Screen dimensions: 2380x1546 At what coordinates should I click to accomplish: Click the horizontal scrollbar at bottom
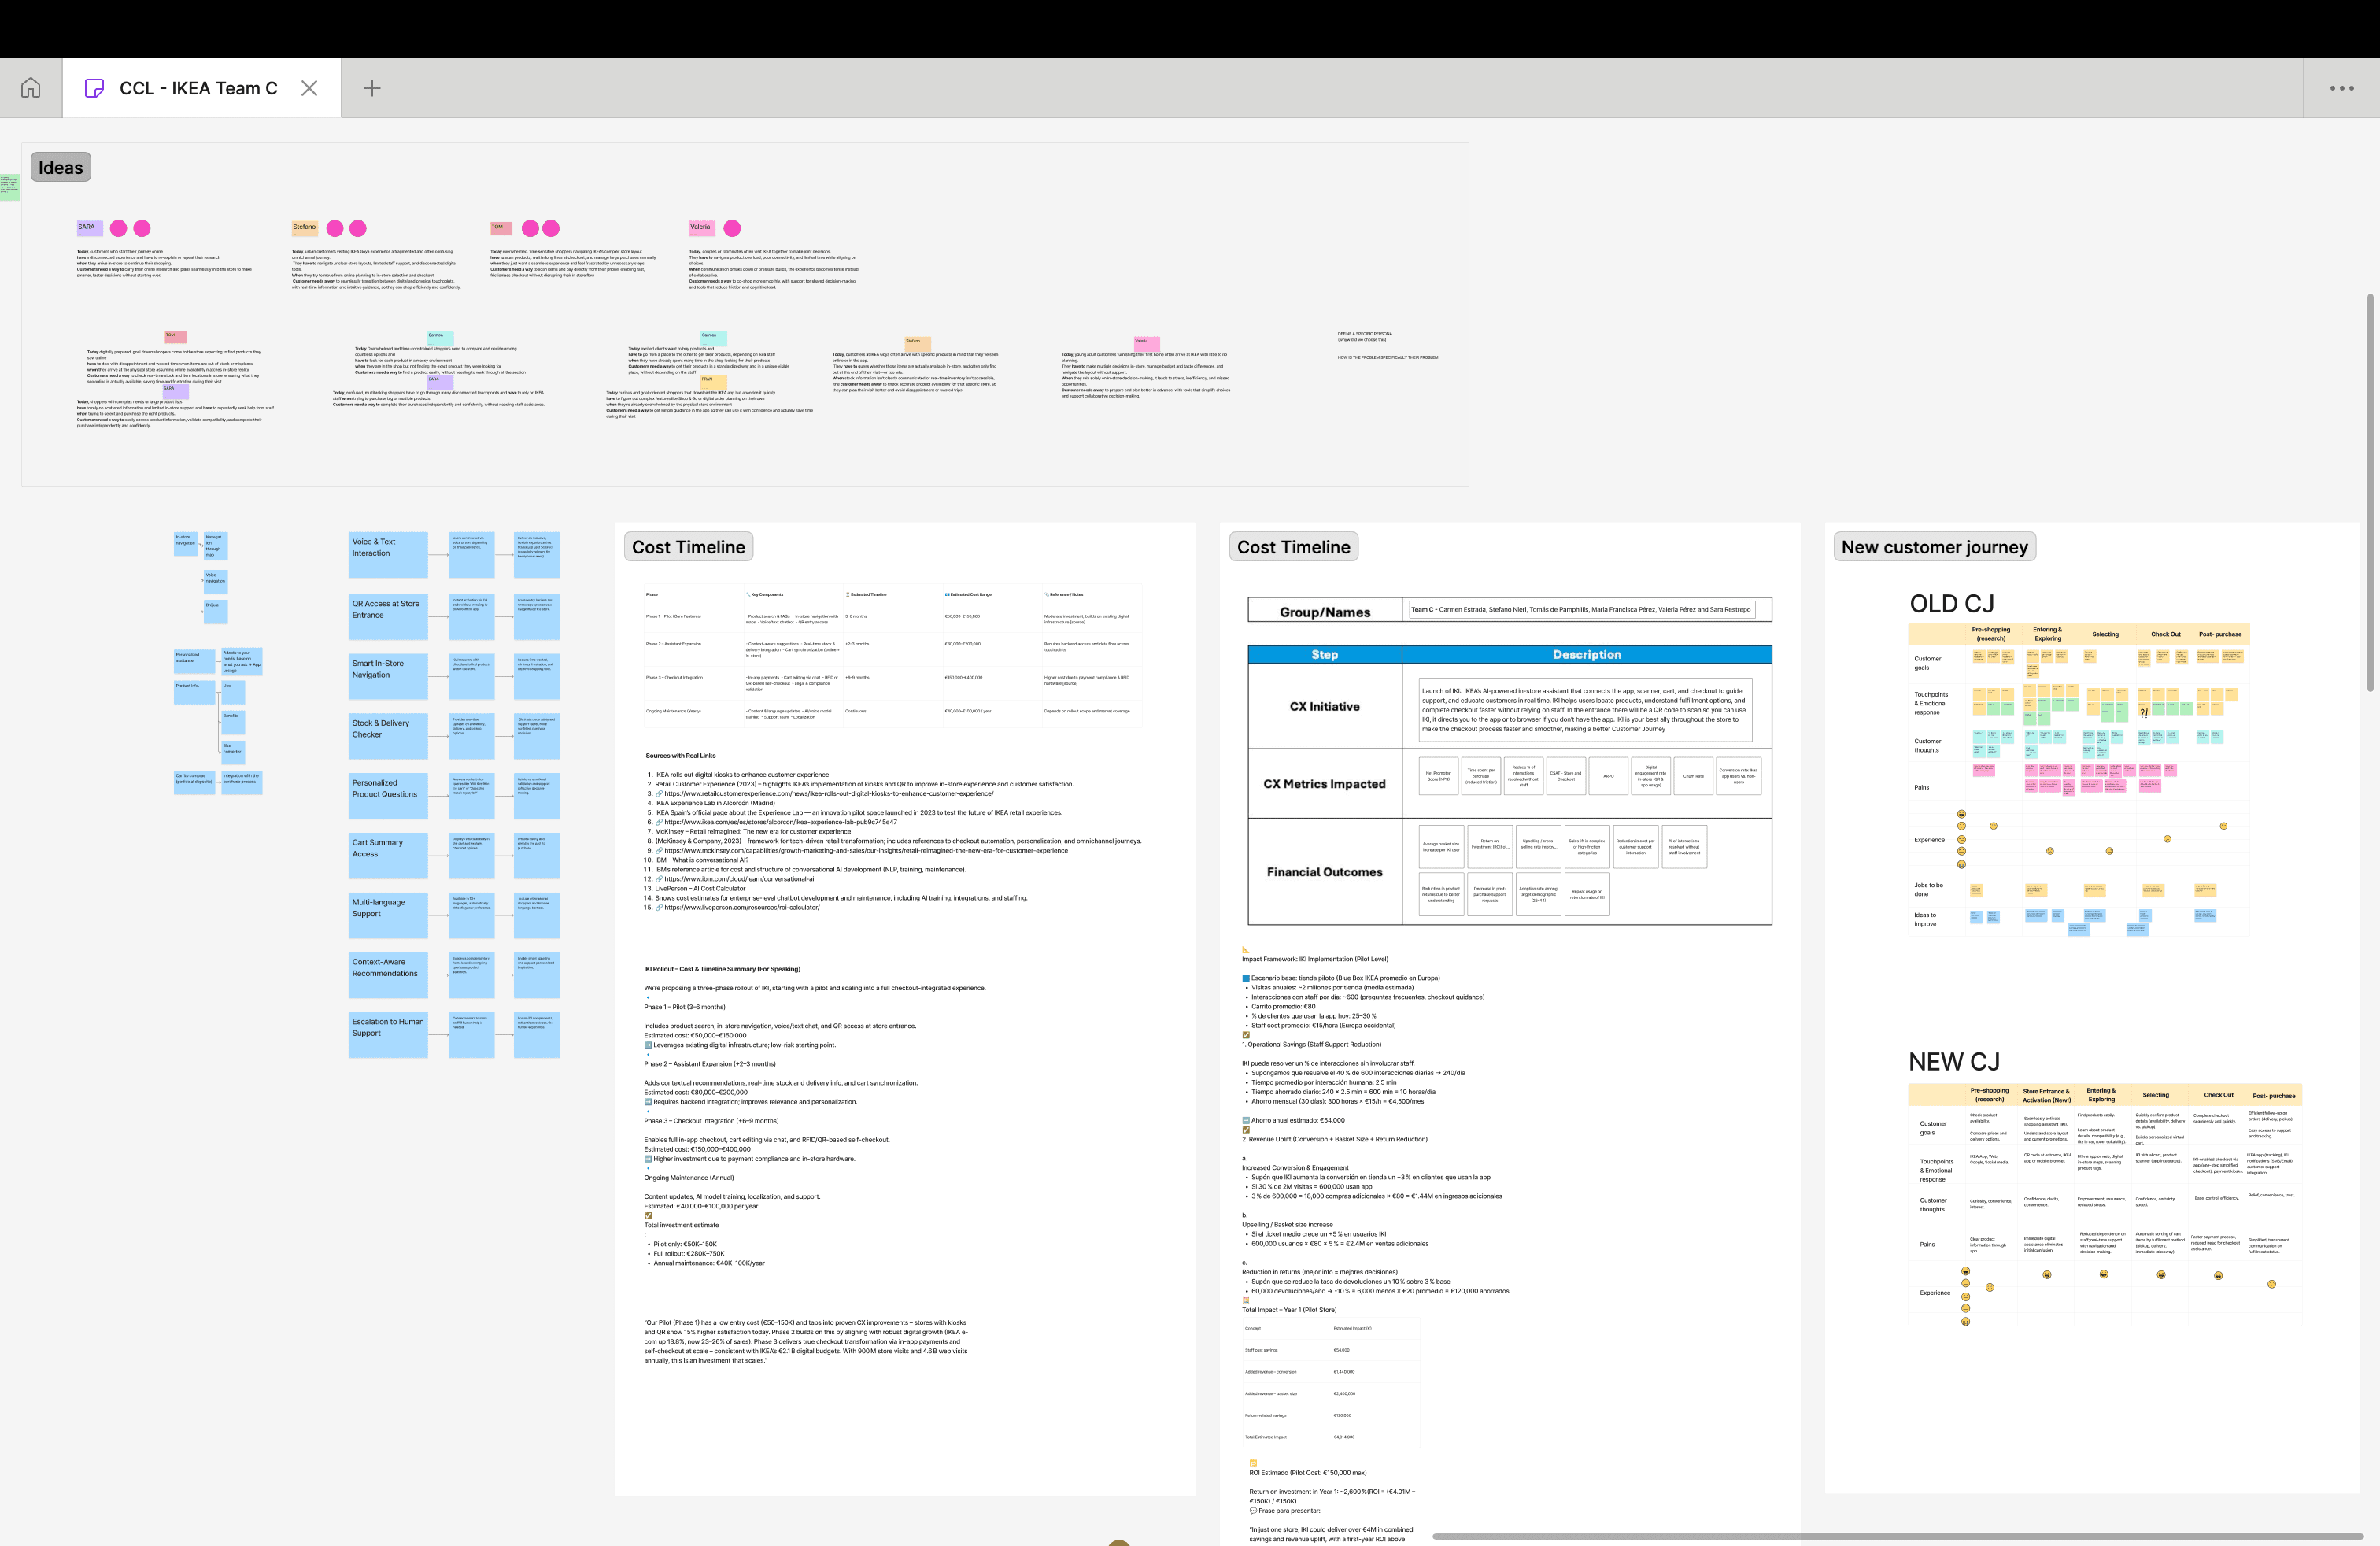pyautogui.click(x=1897, y=1536)
